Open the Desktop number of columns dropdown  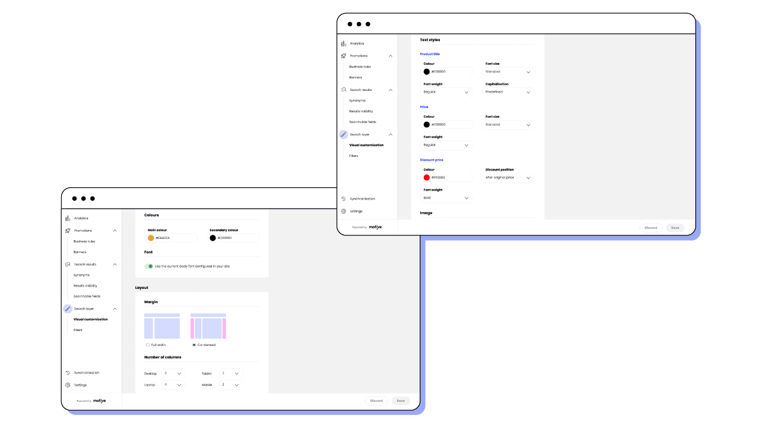click(x=173, y=373)
